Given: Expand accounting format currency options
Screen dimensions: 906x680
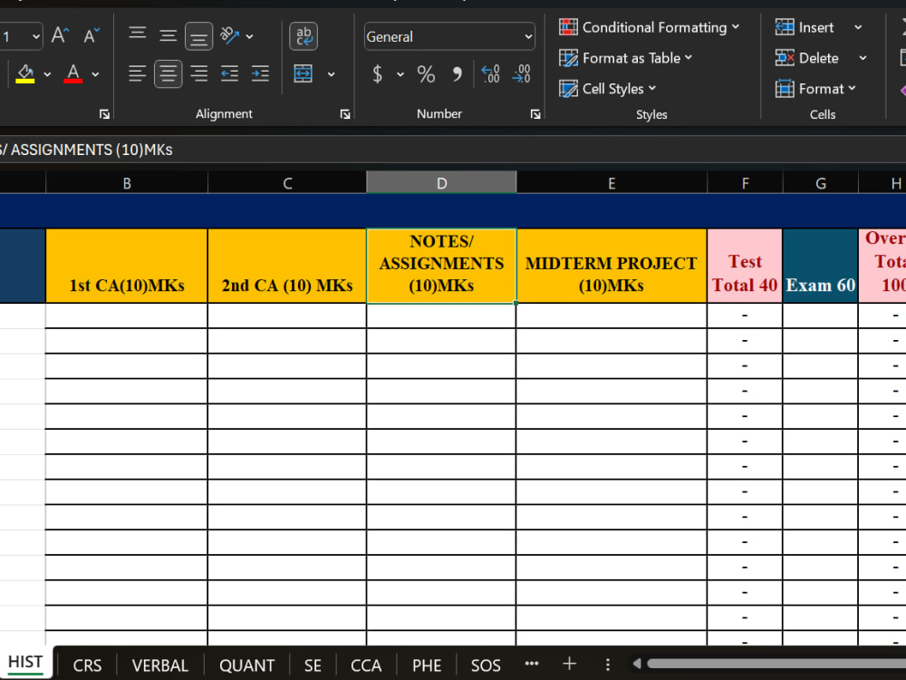Looking at the screenshot, I should click(x=400, y=74).
